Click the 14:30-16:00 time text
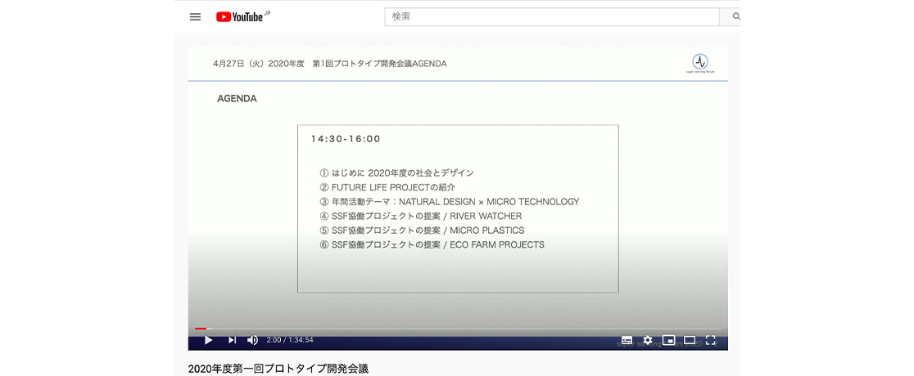Viewport: 914px width, 376px height. (x=346, y=139)
